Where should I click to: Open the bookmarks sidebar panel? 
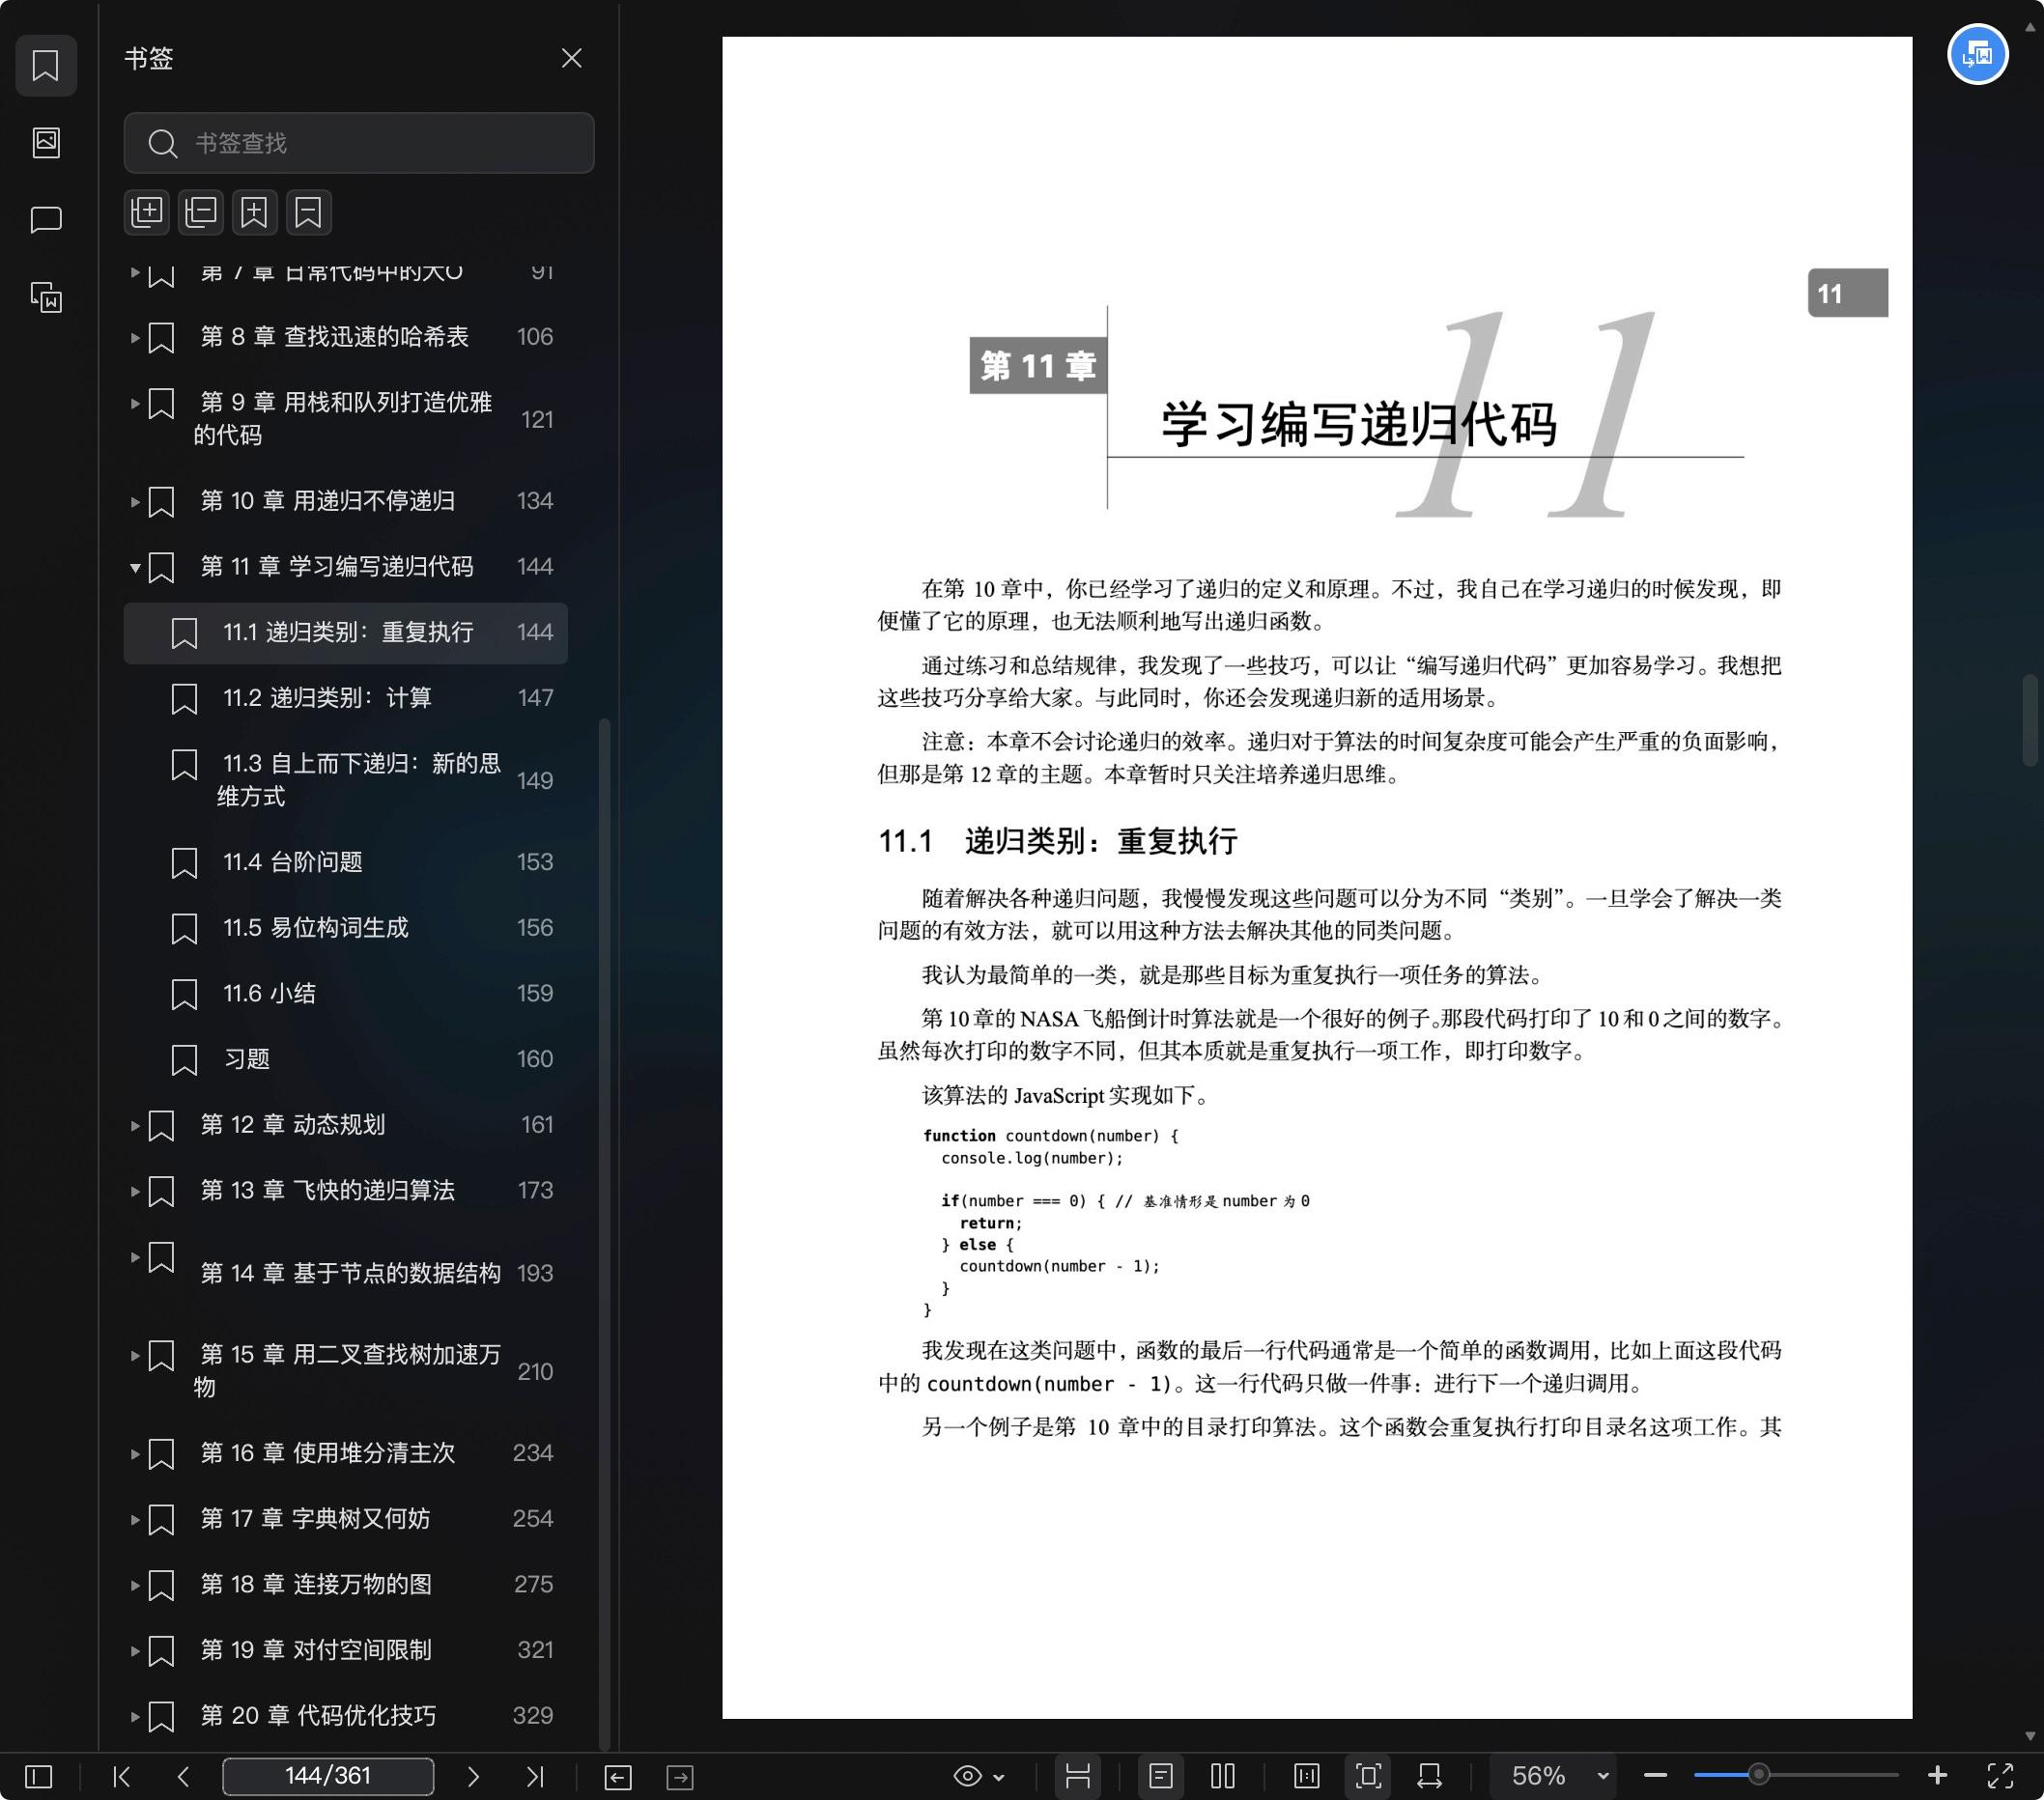[45, 66]
